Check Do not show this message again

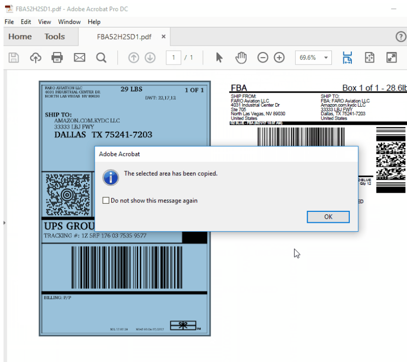pyautogui.click(x=106, y=200)
